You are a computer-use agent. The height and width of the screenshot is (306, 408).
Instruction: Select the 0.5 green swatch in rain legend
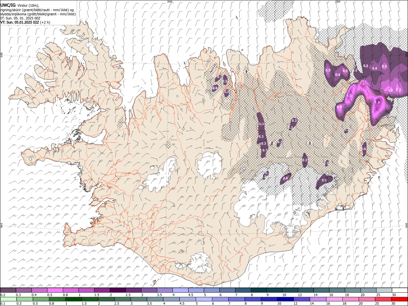coord(41,299)
